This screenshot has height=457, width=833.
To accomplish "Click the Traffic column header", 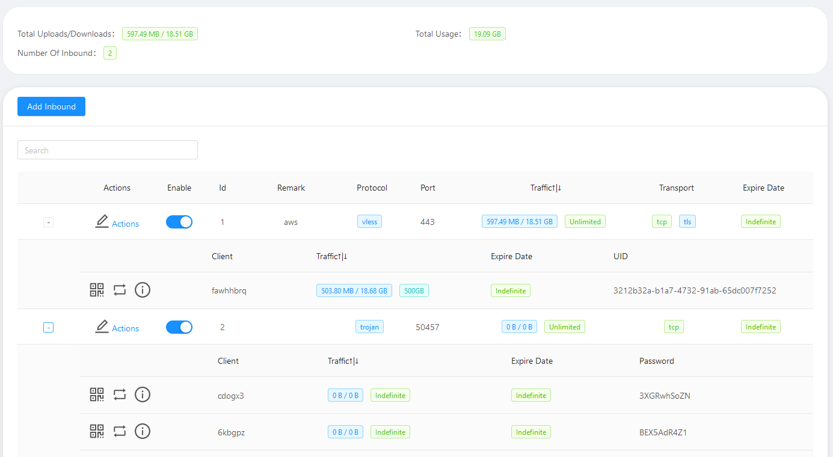I will point(546,188).
